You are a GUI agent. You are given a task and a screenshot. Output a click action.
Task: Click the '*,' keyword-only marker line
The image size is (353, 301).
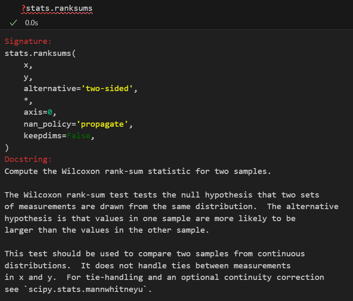tap(28, 100)
